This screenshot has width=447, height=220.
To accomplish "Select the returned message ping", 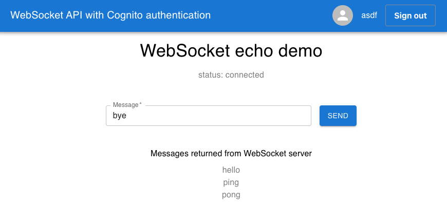I will point(231,182).
